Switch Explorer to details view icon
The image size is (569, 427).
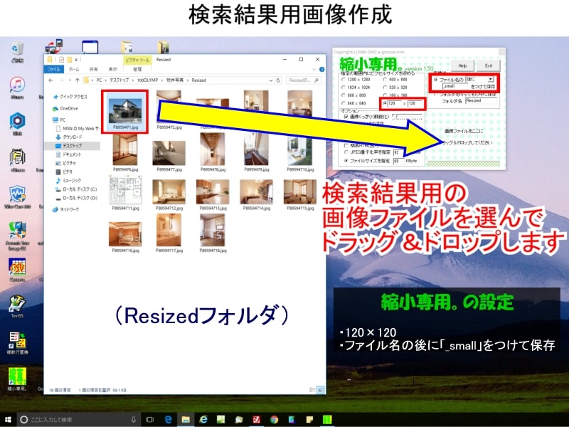pos(312,389)
